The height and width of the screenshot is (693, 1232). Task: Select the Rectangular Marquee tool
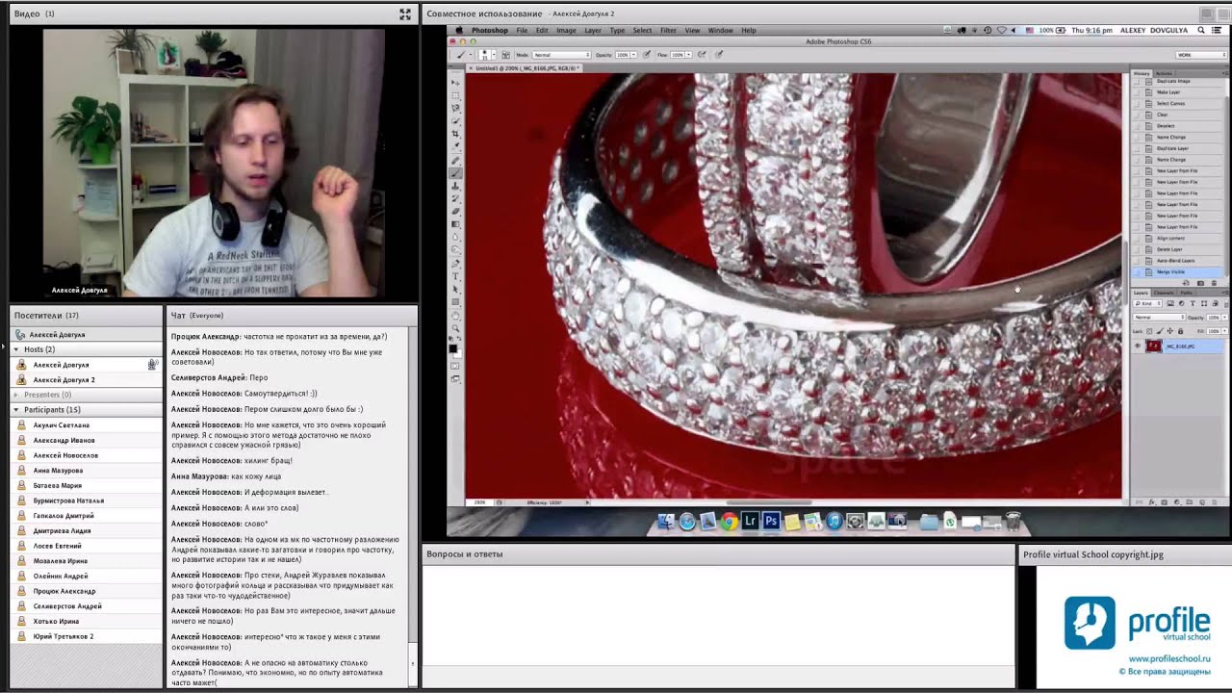[455, 95]
